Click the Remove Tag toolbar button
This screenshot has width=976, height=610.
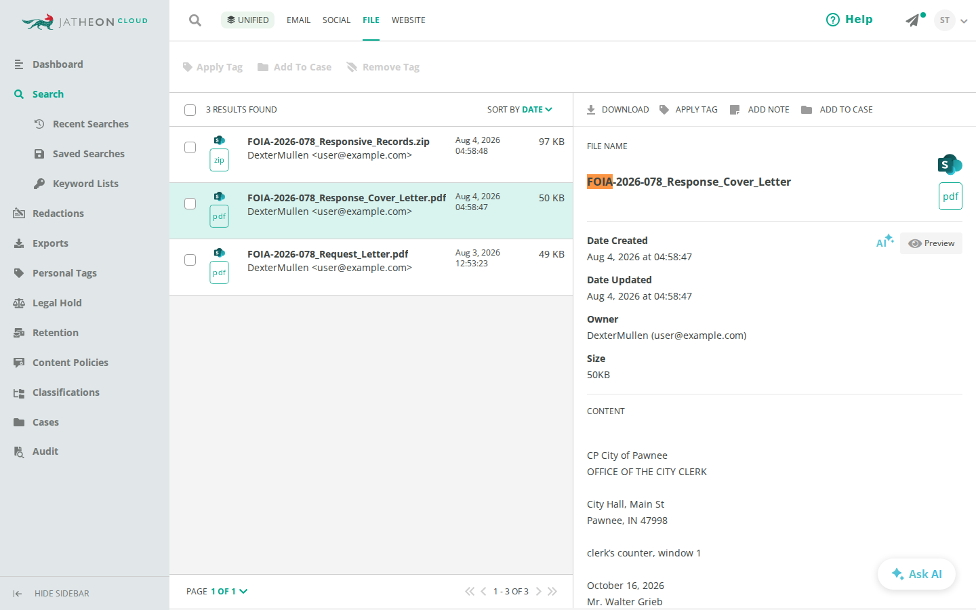(383, 67)
